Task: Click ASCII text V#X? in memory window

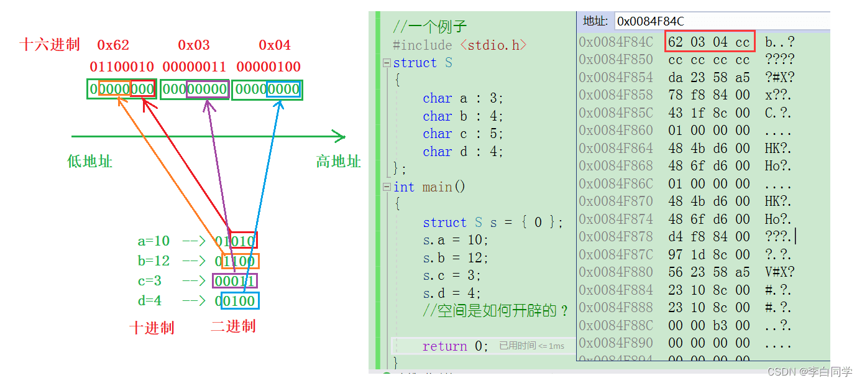Action: click(x=779, y=272)
